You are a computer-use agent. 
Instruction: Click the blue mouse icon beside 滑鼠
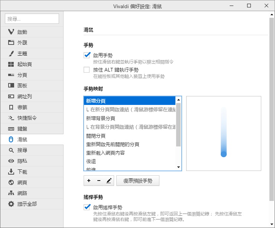coord(11,139)
